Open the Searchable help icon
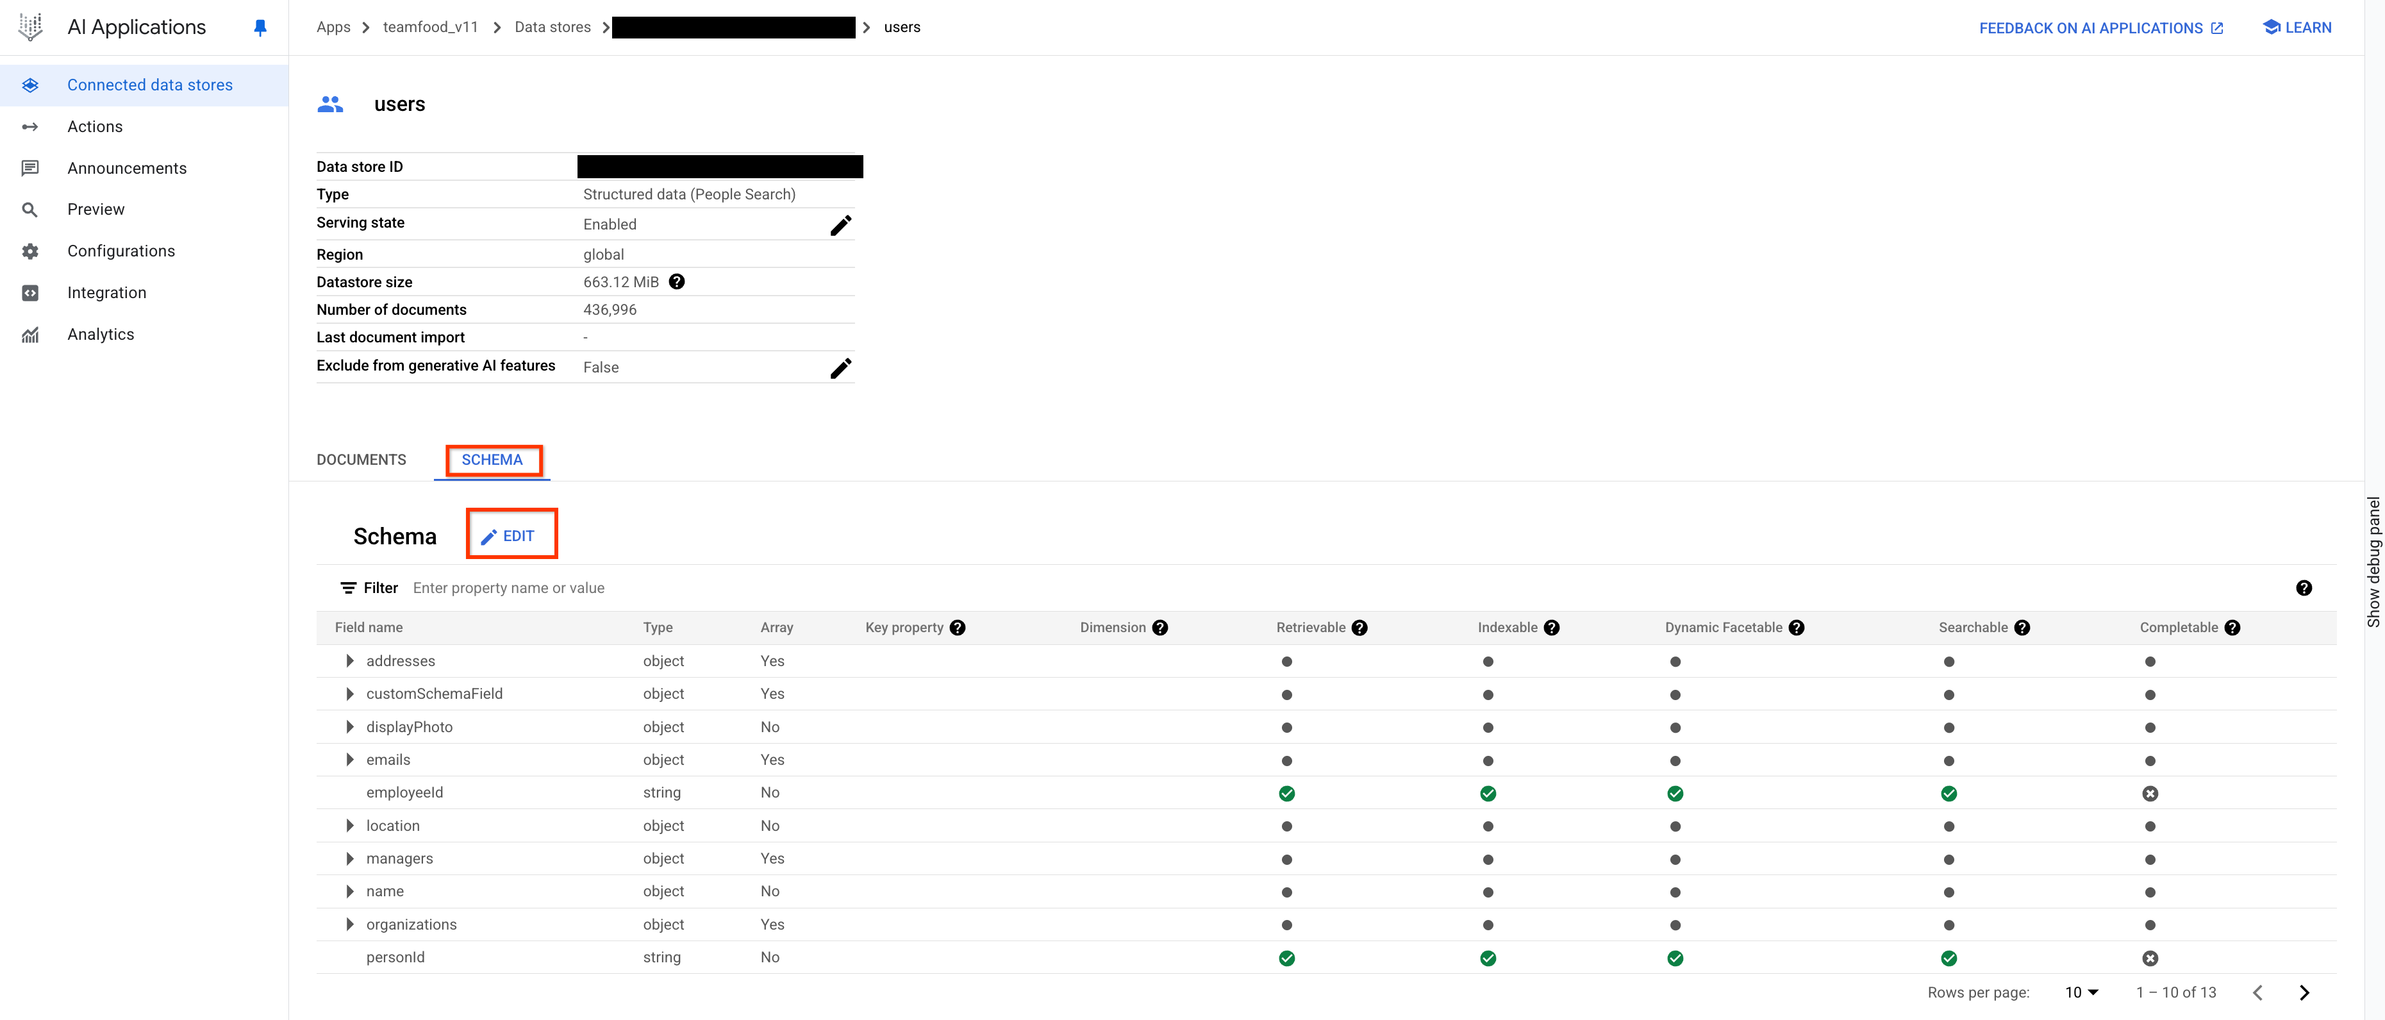Image resolution: width=2385 pixels, height=1020 pixels. (x=2022, y=628)
